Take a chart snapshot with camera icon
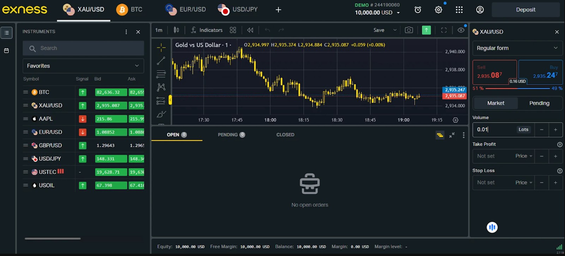The image size is (565, 256). coord(409,30)
